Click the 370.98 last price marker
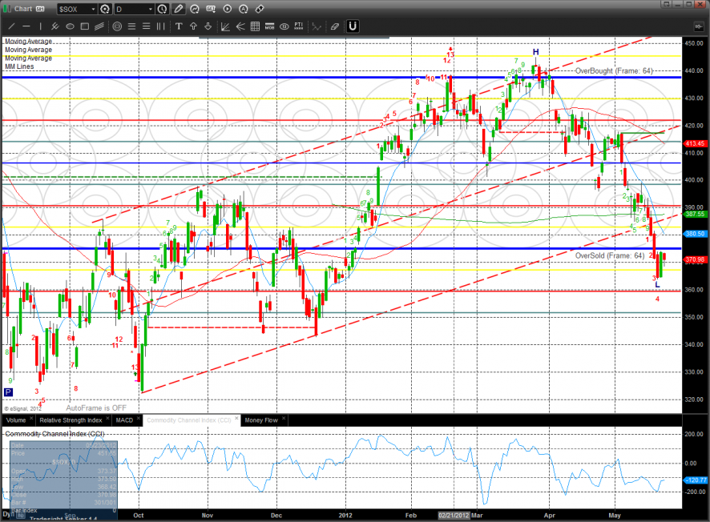 [695, 259]
